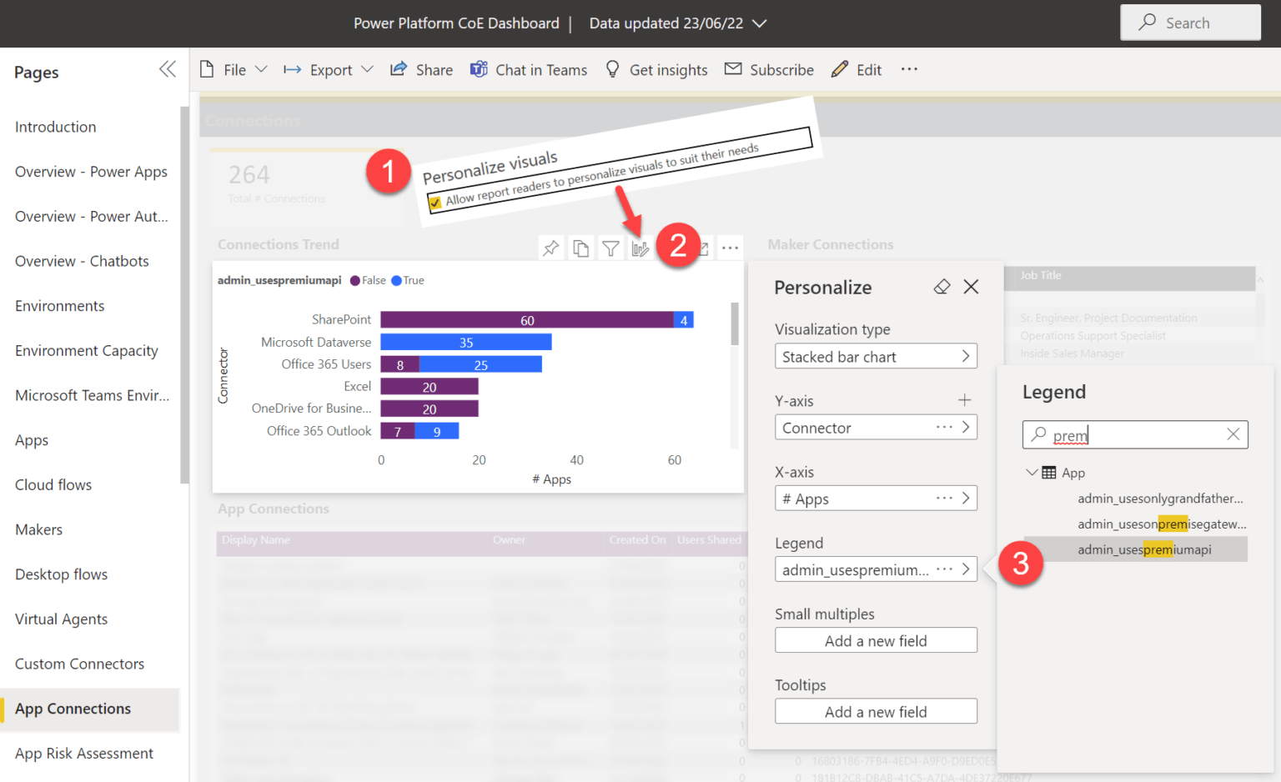Open the filter icon on Connections Trend
This screenshot has height=782, width=1281.
point(610,247)
